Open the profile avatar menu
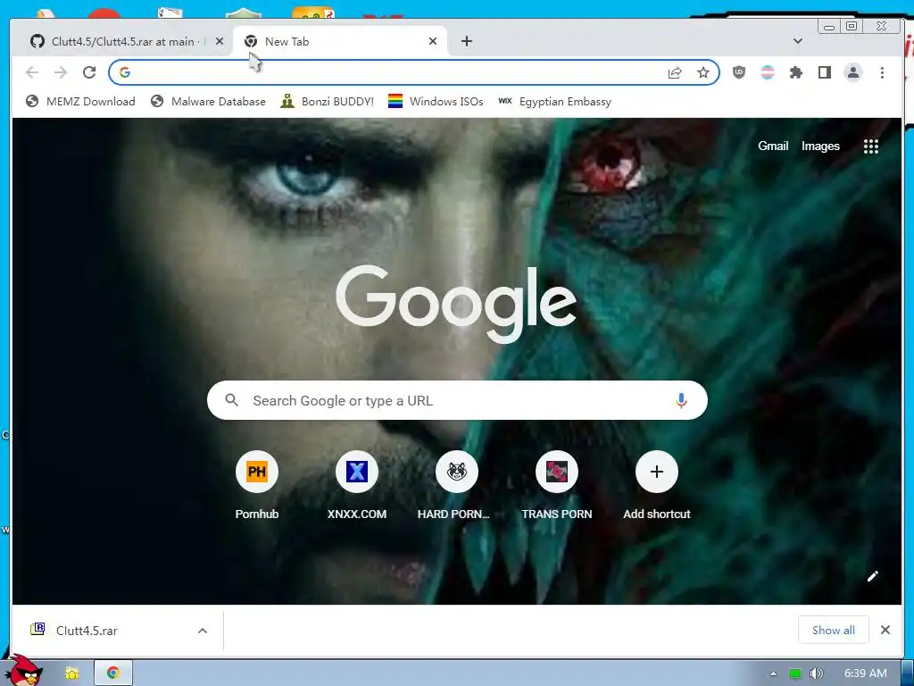This screenshot has width=914, height=686. point(853,72)
